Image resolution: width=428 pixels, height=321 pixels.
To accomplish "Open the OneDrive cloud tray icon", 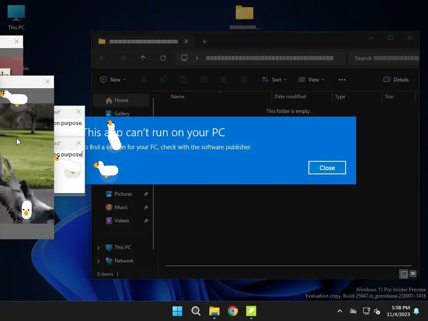I will click(x=353, y=311).
